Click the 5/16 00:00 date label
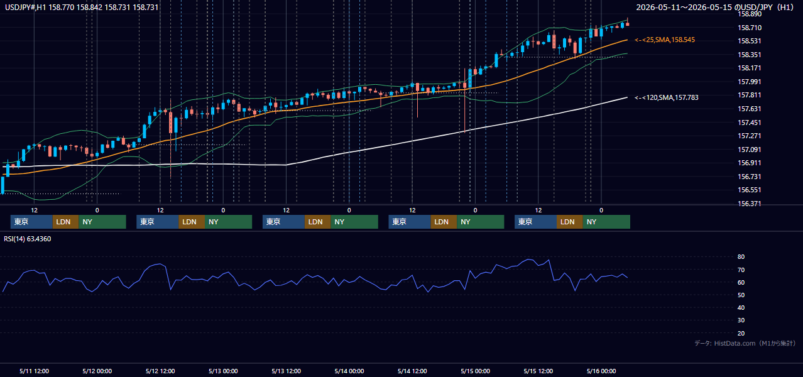The image size is (803, 377). coord(601,371)
